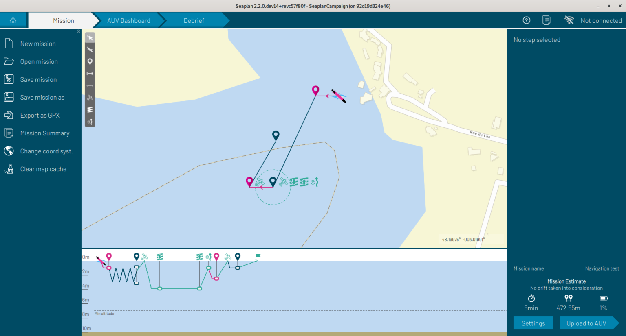626x336 pixels.
Task: Click Change coord syst. option
Action: (x=46, y=151)
